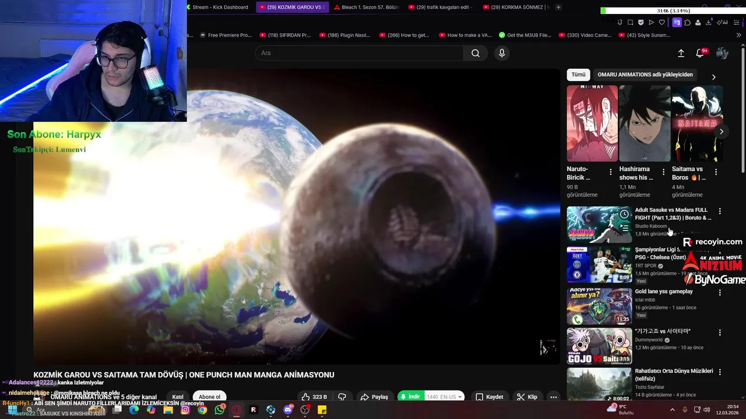The height and width of the screenshot is (419, 746).
Task: Open the browser AI assistant icon
Action: pyautogui.click(x=723, y=22)
